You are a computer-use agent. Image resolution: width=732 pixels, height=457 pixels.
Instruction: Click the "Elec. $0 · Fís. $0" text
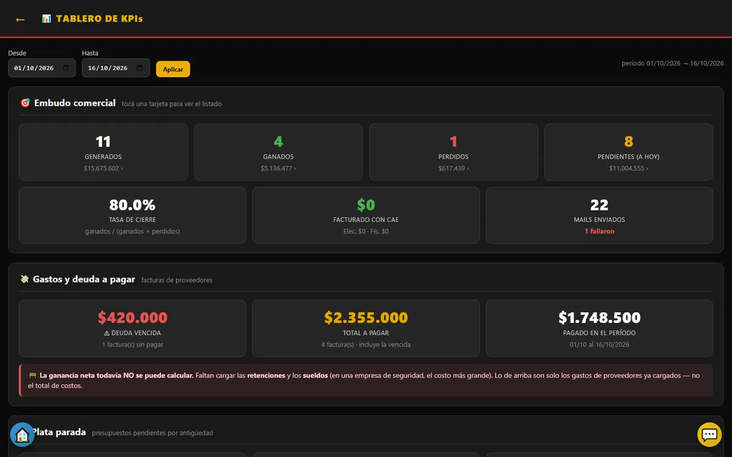366,232
